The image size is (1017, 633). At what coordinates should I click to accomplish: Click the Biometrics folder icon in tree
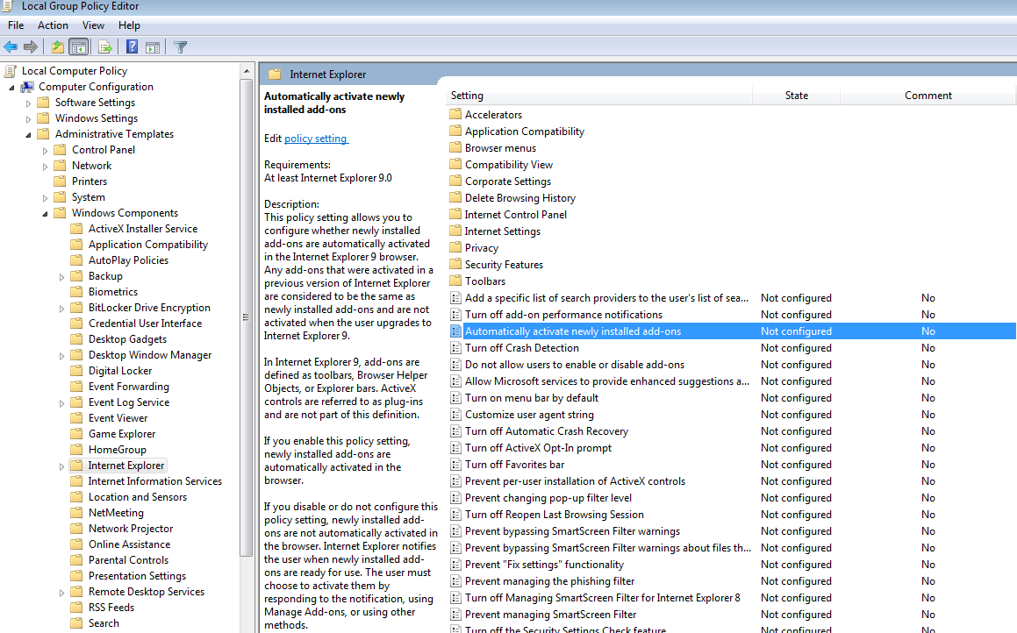coord(76,292)
